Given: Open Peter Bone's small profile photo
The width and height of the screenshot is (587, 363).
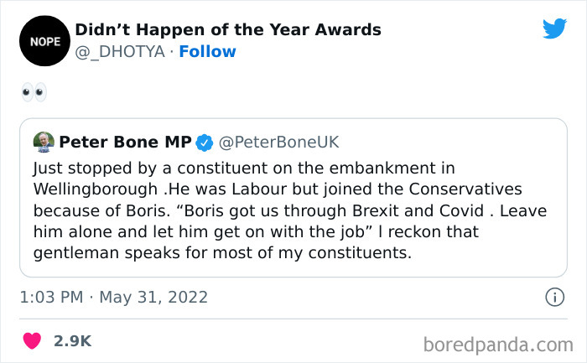Looking at the screenshot, I should click(44, 142).
